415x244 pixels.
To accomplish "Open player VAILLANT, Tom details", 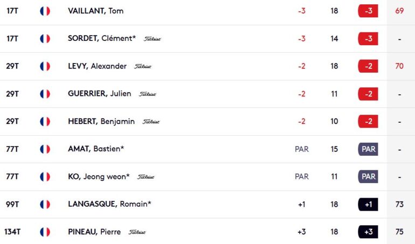I will (x=95, y=11).
